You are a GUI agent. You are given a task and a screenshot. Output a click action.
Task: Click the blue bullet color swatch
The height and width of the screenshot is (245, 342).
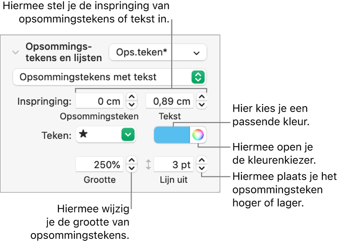pos(172,135)
